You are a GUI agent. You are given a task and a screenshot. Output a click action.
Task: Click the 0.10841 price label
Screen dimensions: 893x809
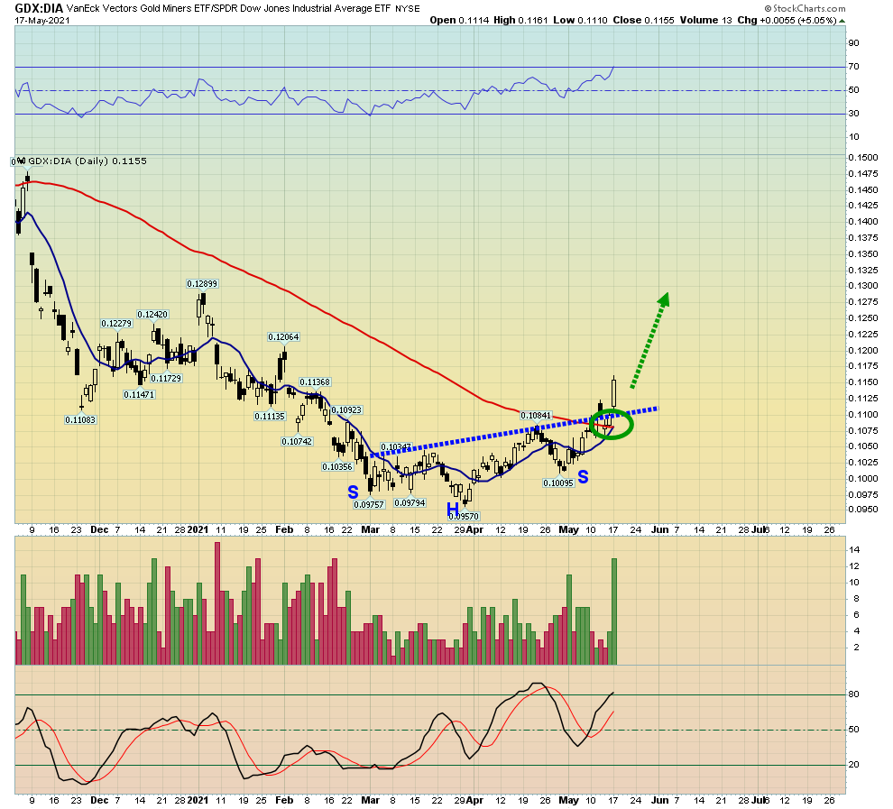pyautogui.click(x=536, y=415)
